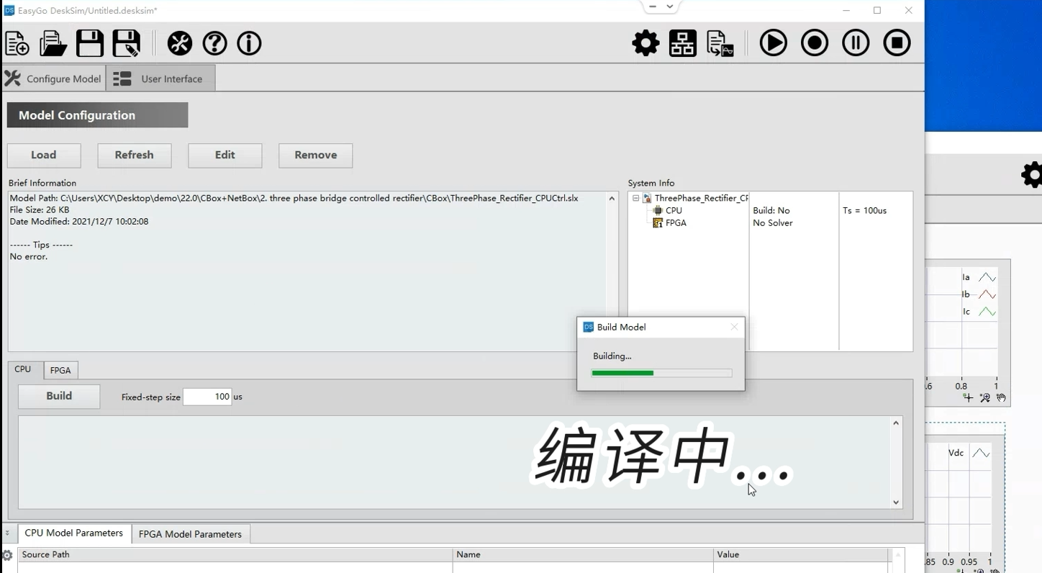The width and height of the screenshot is (1042, 573).
Task: Edit the Fixed-step size field
Action: [207, 397]
